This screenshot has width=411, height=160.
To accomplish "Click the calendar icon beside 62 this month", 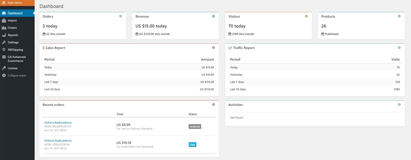I will coord(44,34).
